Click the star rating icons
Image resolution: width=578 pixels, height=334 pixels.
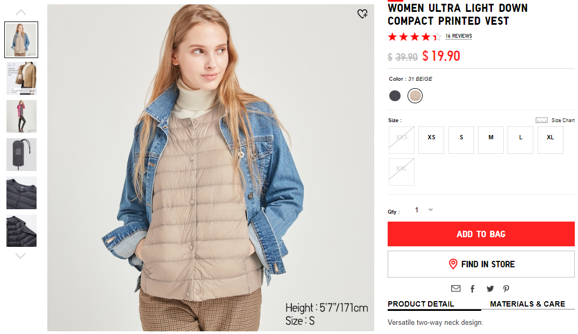pyautogui.click(x=415, y=37)
